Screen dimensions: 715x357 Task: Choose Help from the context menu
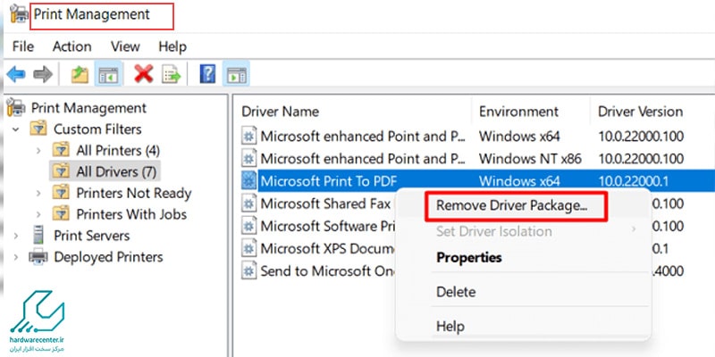click(450, 326)
